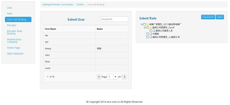The height and width of the screenshot is (105, 230).
Task: Click the document icon of 代理商
Action: (x=151, y=34)
